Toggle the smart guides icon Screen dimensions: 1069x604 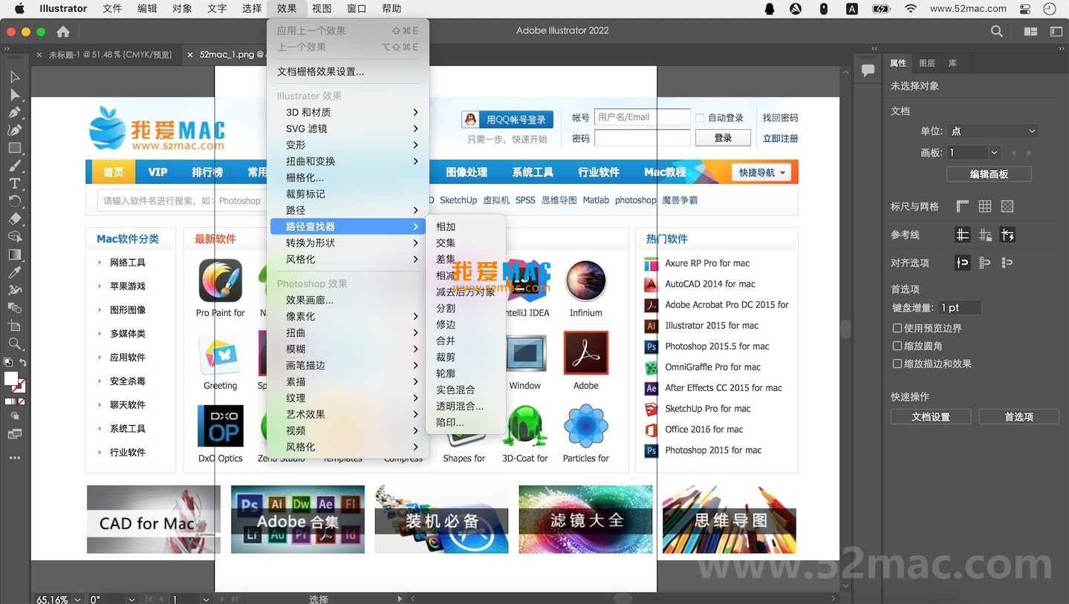pyautogui.click(x=1007, y=234)
